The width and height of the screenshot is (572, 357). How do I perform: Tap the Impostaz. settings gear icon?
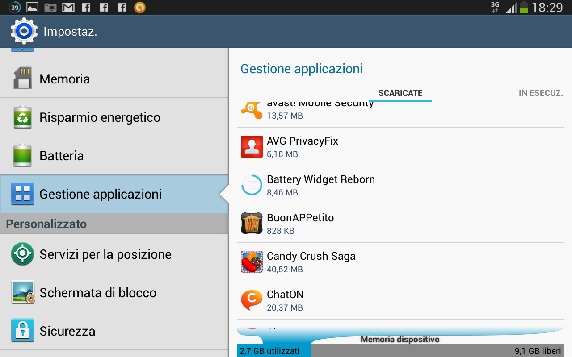point(24,31)
